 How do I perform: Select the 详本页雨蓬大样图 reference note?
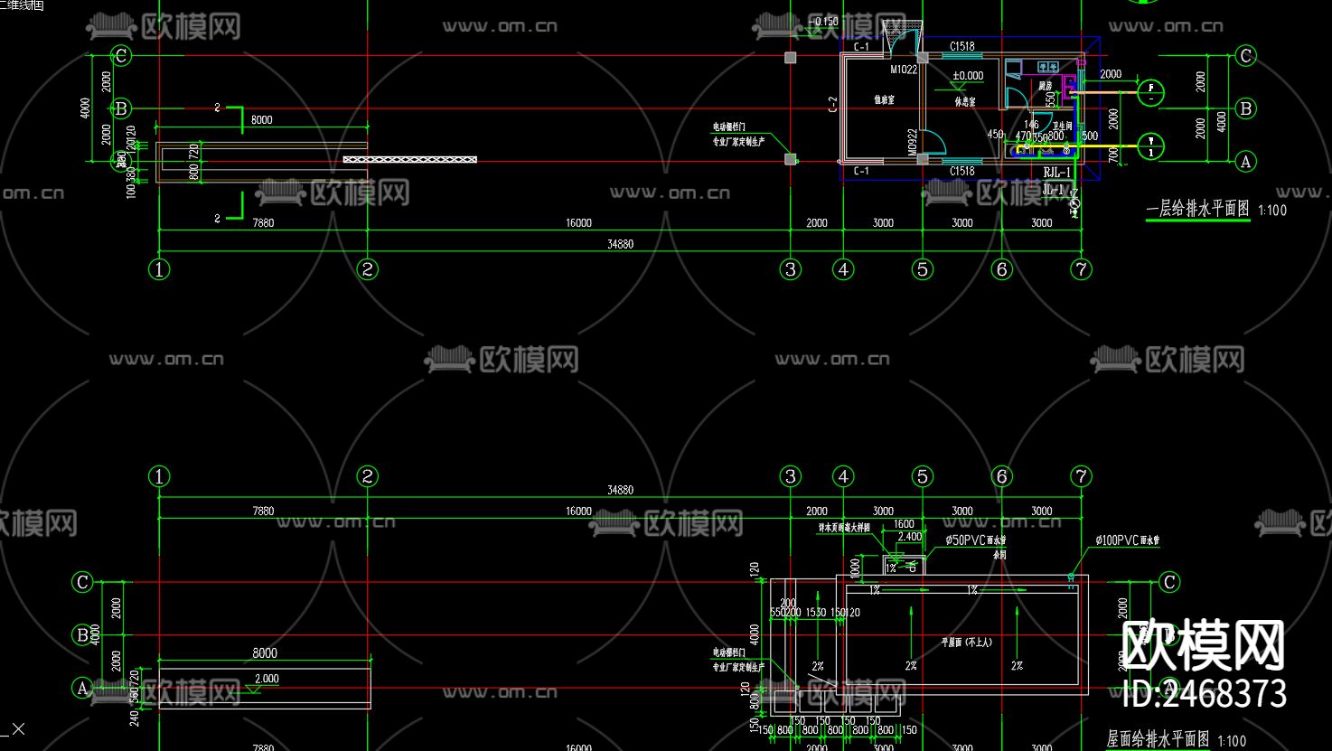(x=844, y=528)
